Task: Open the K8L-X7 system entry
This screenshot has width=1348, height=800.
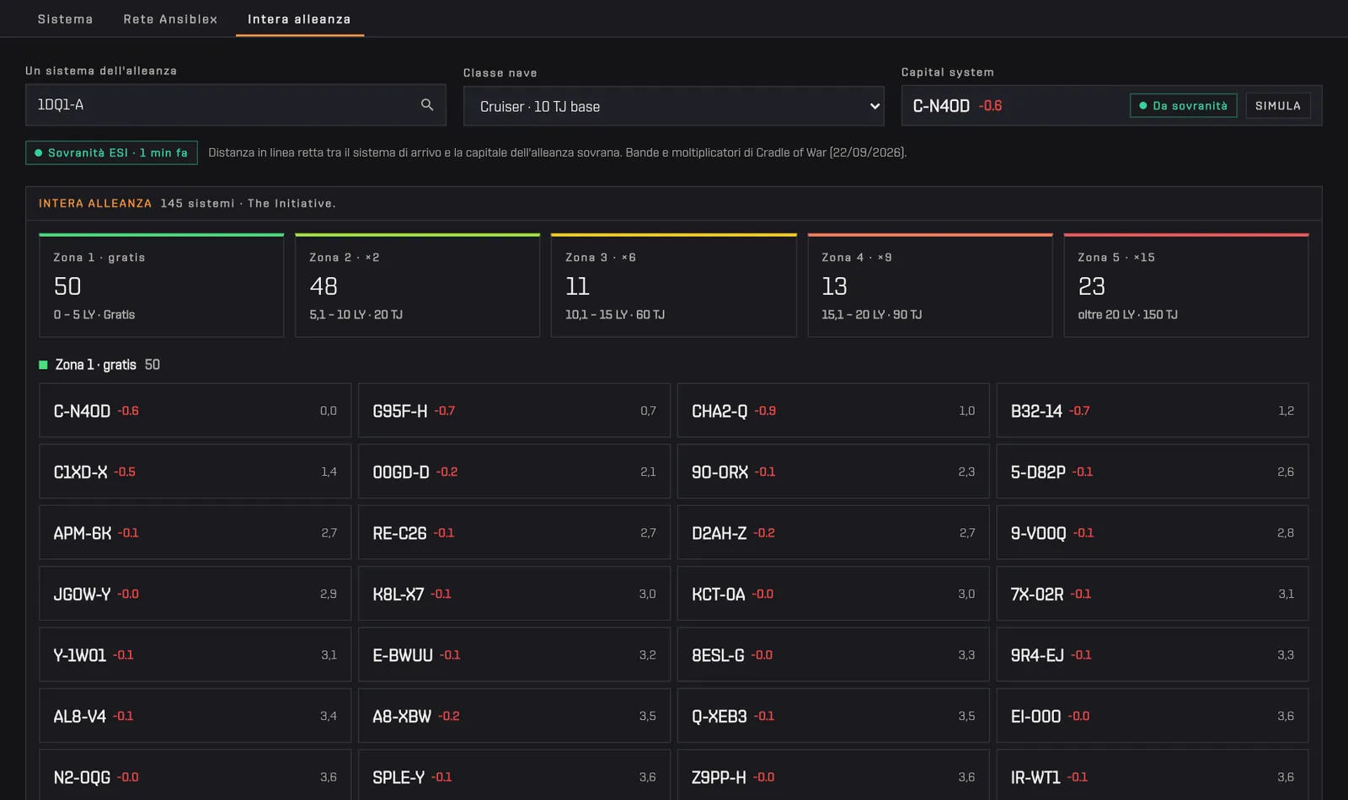Action: point(514,594)
